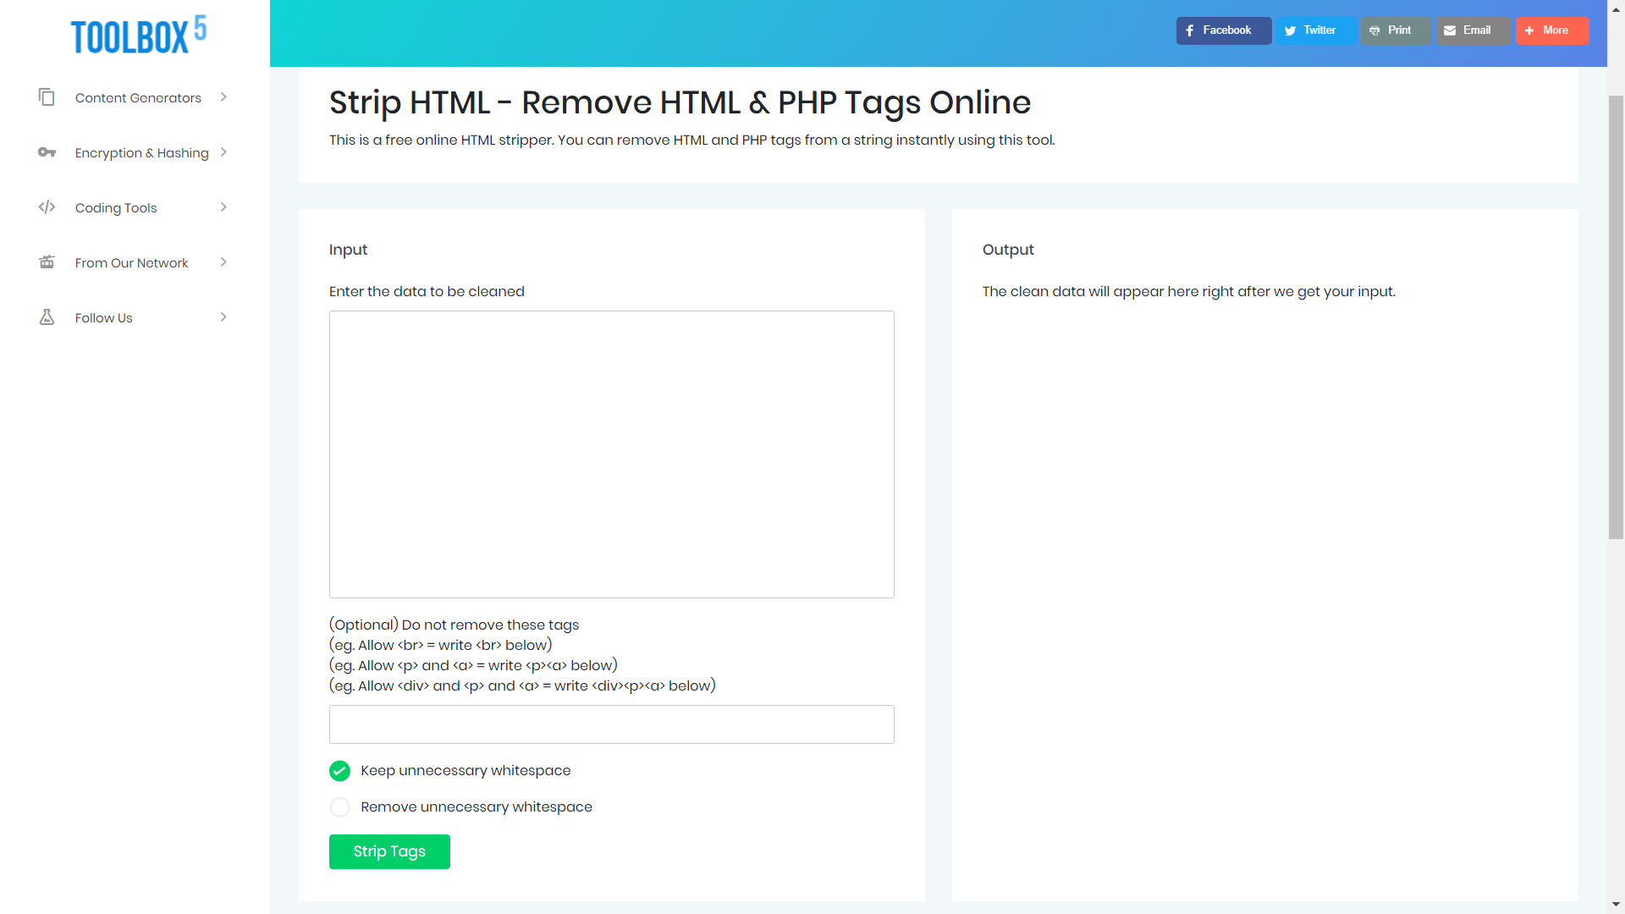The height and width of the screenshot is (914, 1625).
Task: Select Remove unnecessary whitespace option
Action: pyautogui.click(x=339, y=807)
